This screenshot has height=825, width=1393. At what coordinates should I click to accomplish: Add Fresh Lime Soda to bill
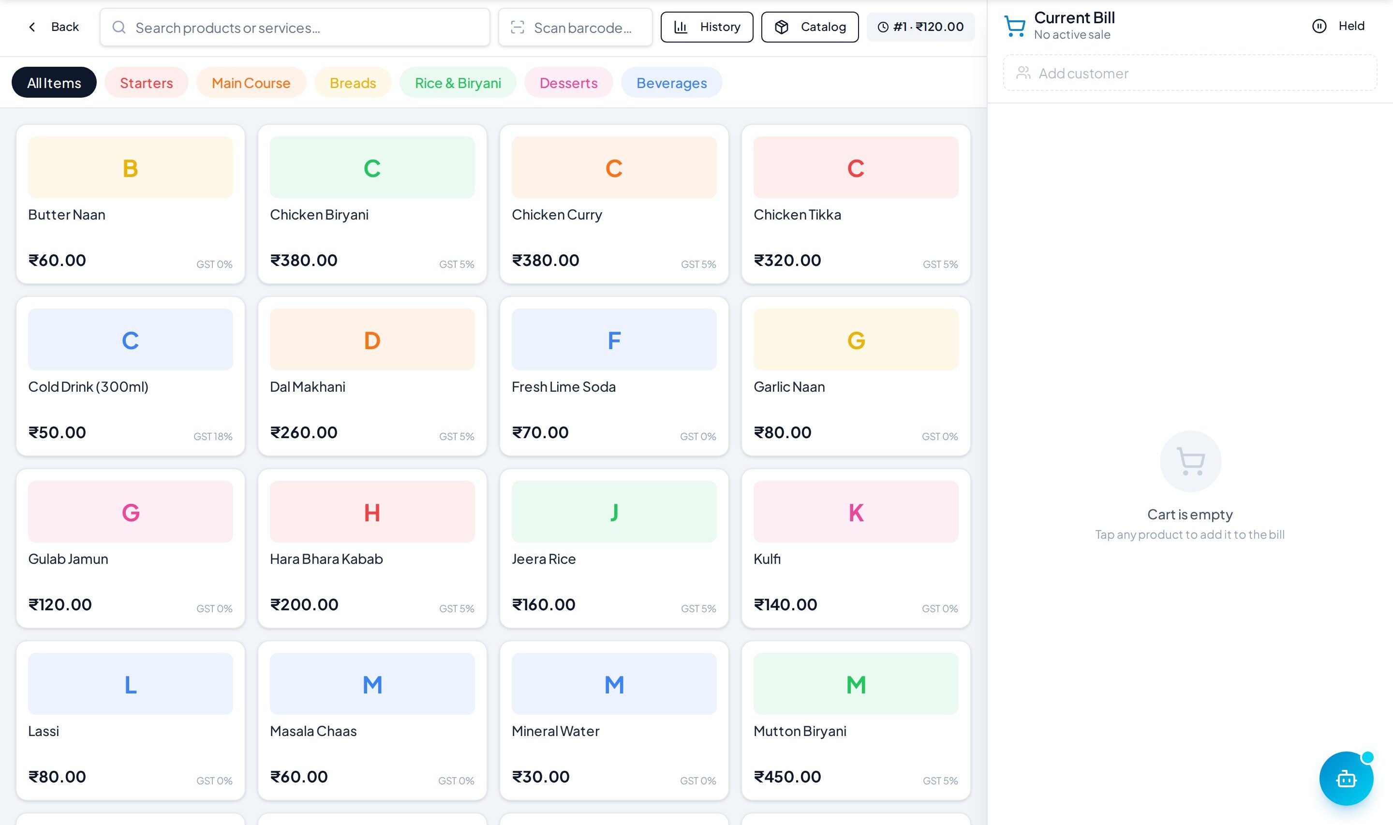(614, 376)
